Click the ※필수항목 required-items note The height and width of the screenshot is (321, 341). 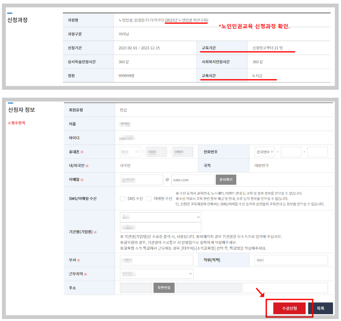16,123
